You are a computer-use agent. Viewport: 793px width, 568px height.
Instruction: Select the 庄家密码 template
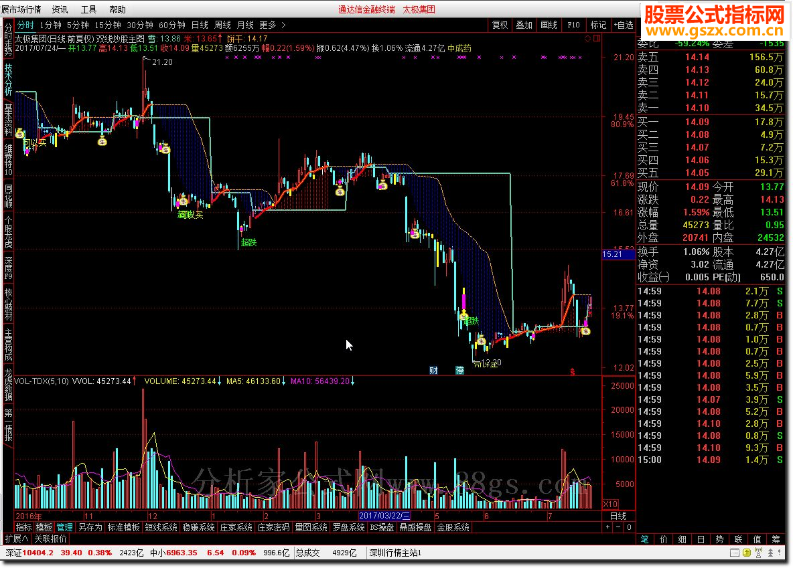point(274,527)
